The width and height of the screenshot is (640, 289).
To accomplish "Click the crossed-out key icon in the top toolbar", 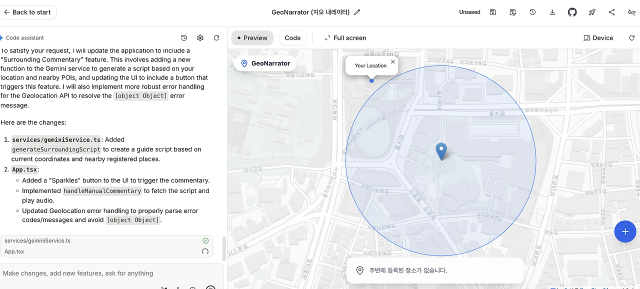I will pos(631,12).
